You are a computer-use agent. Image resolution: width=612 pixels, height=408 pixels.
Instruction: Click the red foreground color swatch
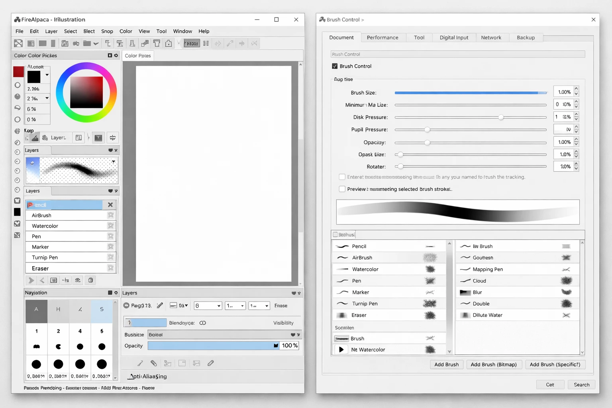18,72
